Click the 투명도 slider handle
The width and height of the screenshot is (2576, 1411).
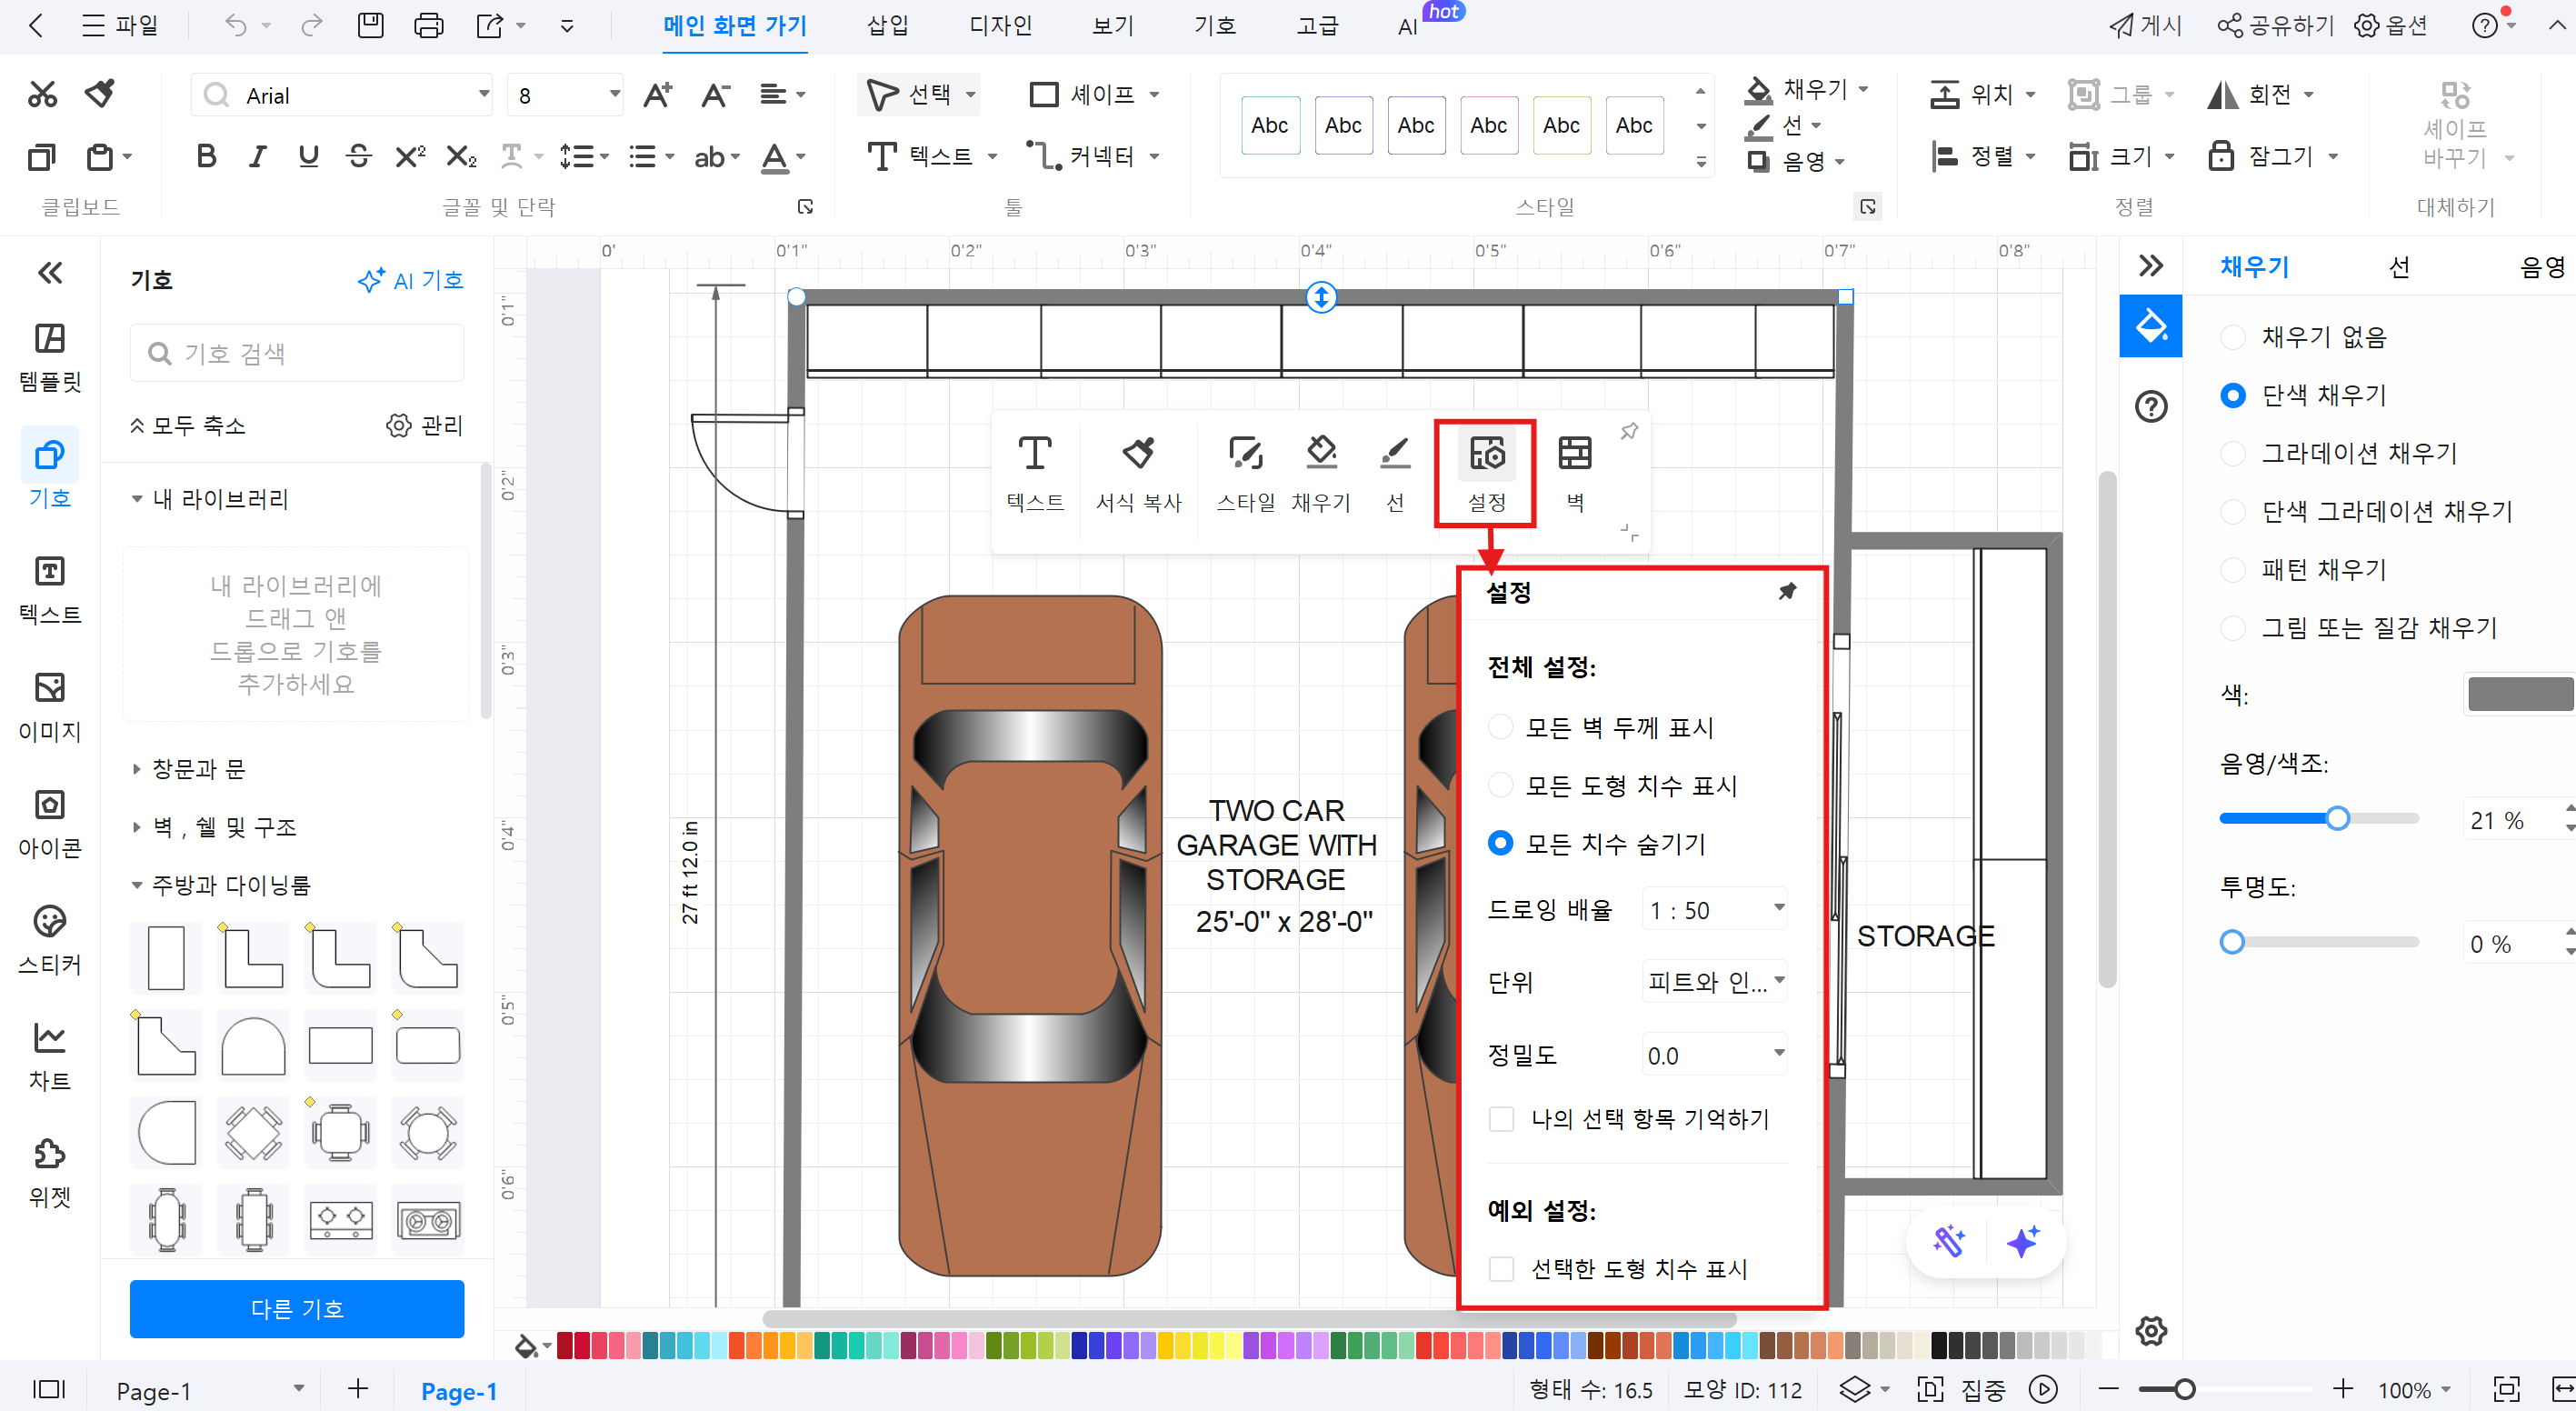click(2232, 941)
